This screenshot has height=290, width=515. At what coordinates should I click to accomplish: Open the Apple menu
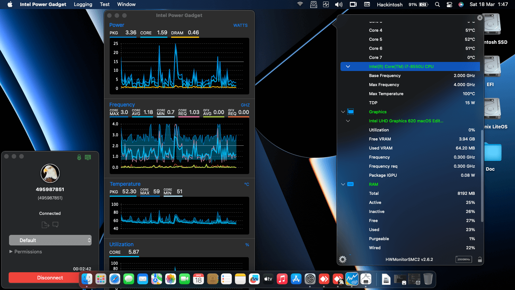pos(10,5)
